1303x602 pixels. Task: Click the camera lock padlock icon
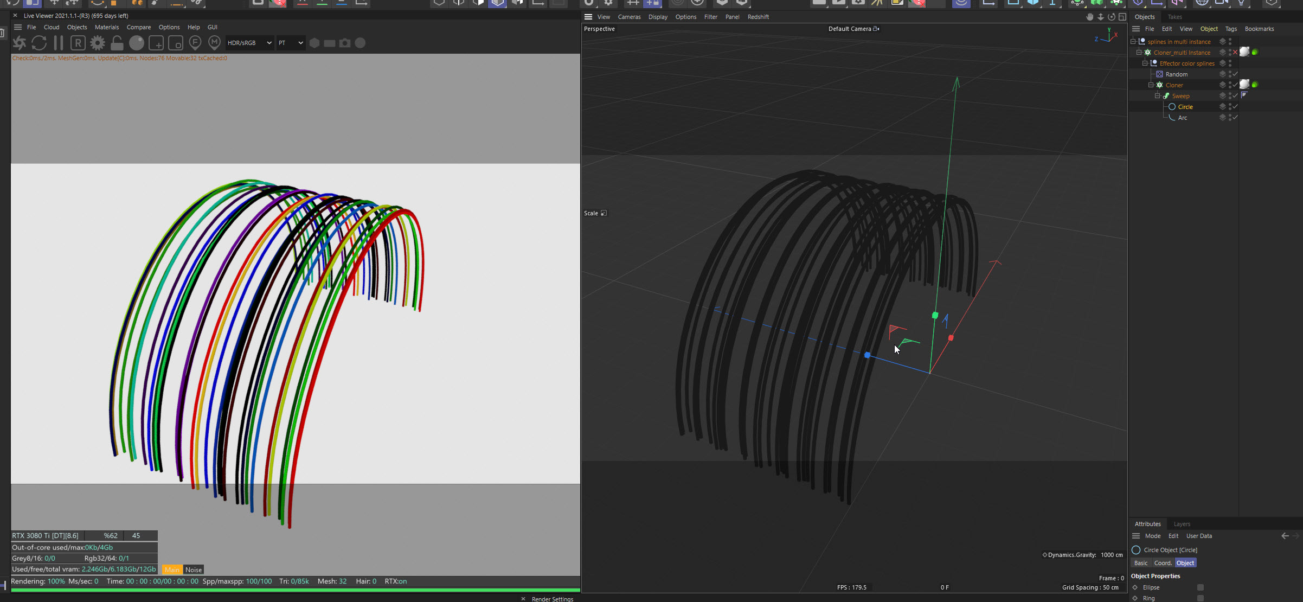pyautogui.click(x=117, y=43)
